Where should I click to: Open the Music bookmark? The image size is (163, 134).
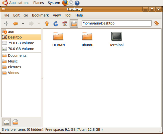pos(21,61)
